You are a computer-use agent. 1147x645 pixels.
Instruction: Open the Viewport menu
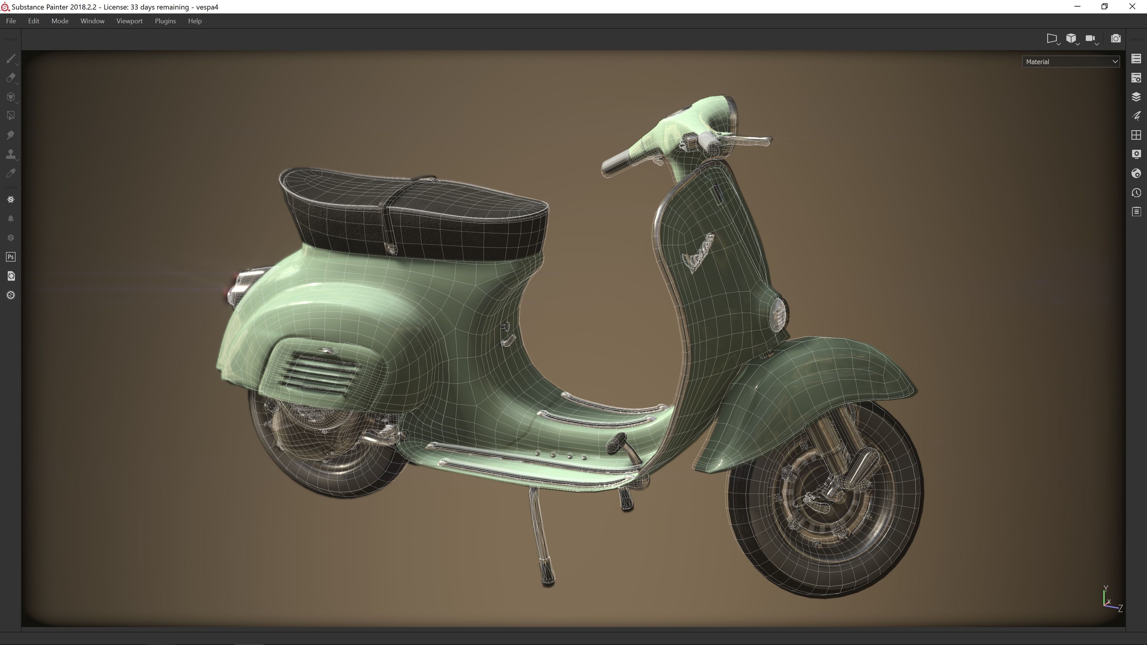130,21
